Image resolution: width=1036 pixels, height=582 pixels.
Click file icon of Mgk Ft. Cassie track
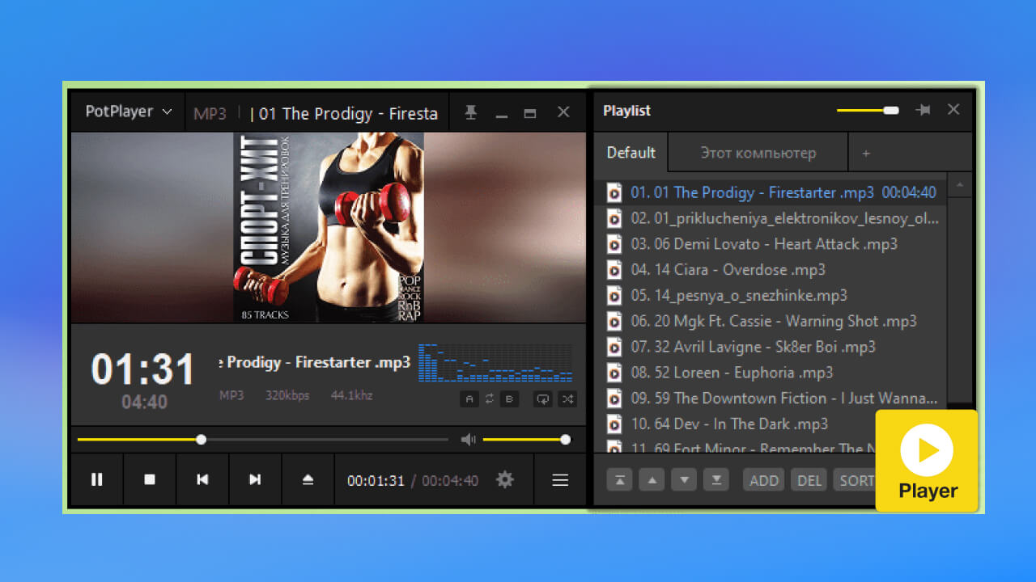(x=614, y=321)
